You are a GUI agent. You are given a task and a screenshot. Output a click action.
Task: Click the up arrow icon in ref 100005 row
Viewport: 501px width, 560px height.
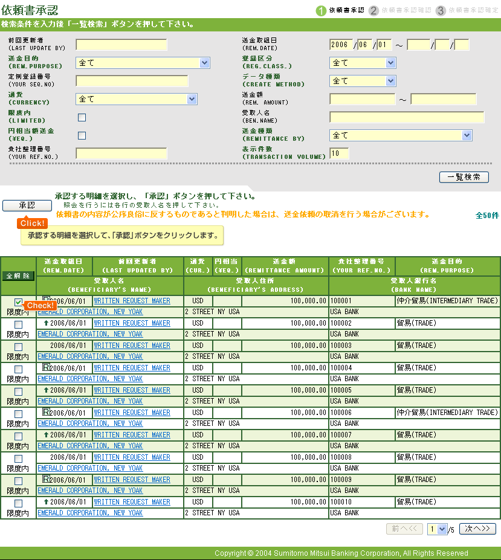coord(46,390)
